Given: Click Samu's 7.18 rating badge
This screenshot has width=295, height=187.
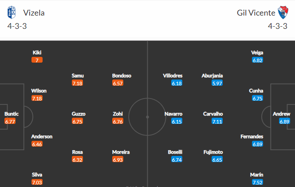Looking at the screenshot, I should click(x=77, y=83).
